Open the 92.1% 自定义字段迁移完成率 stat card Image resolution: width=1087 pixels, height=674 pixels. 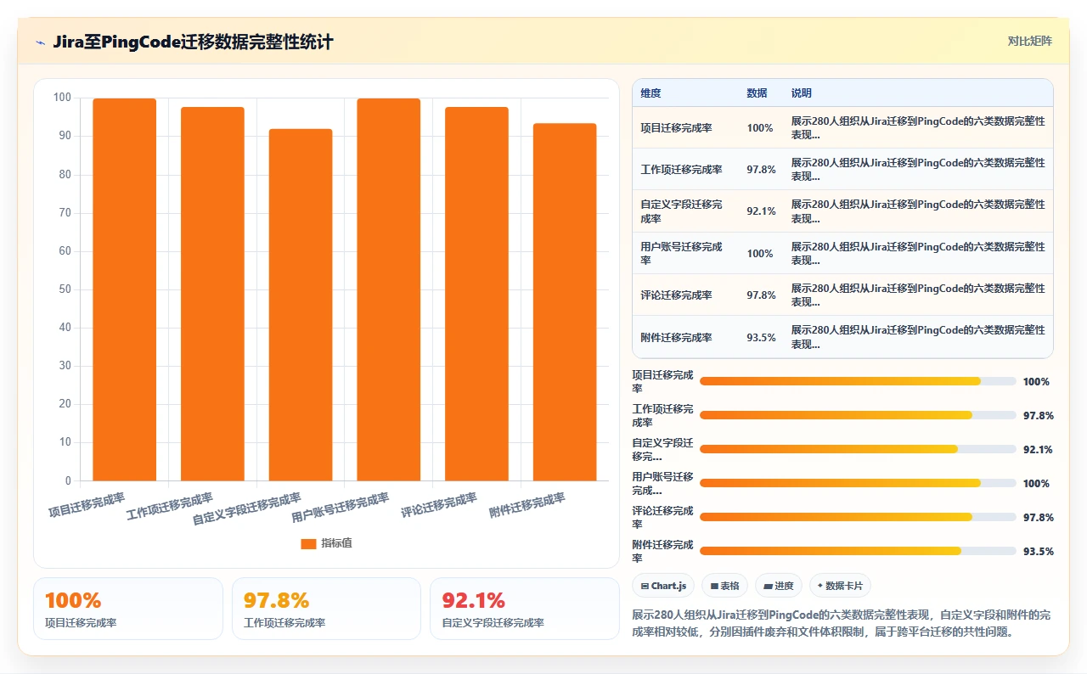[x=525, y=609]
